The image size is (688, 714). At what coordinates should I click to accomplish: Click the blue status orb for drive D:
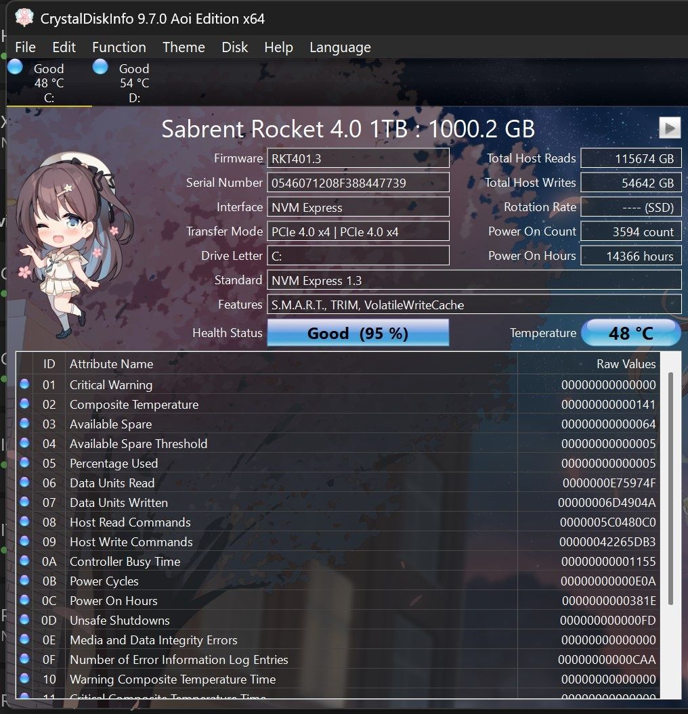[100, 67]
